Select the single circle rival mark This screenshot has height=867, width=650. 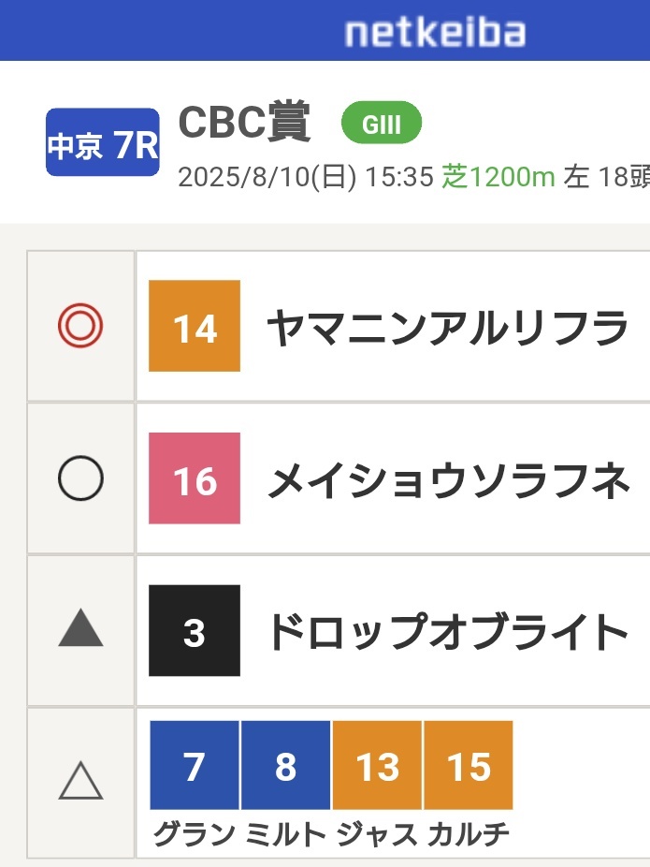pos(80,478)
